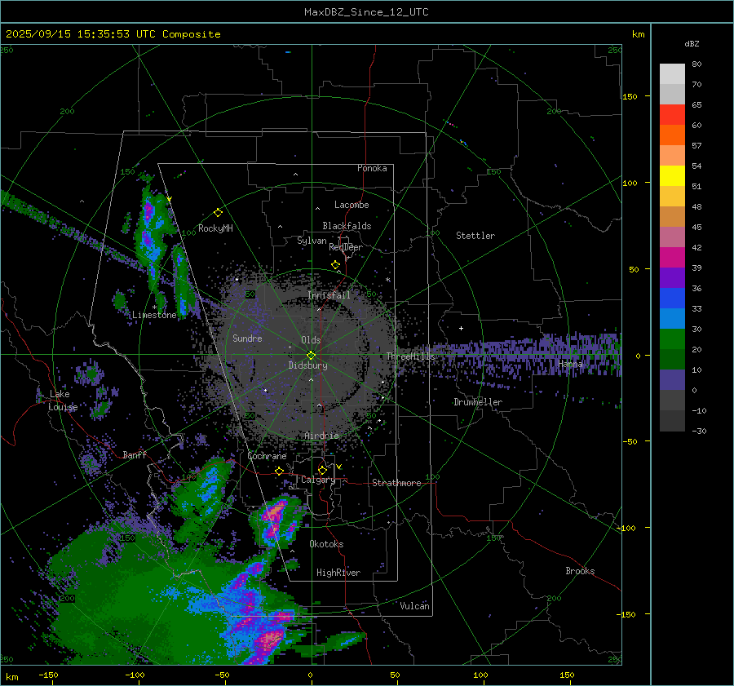The width and height of the screenshot is (734, 686).
Task: Pick the magenta swatch in dBZ legend
Action: [x=672, y=258]
